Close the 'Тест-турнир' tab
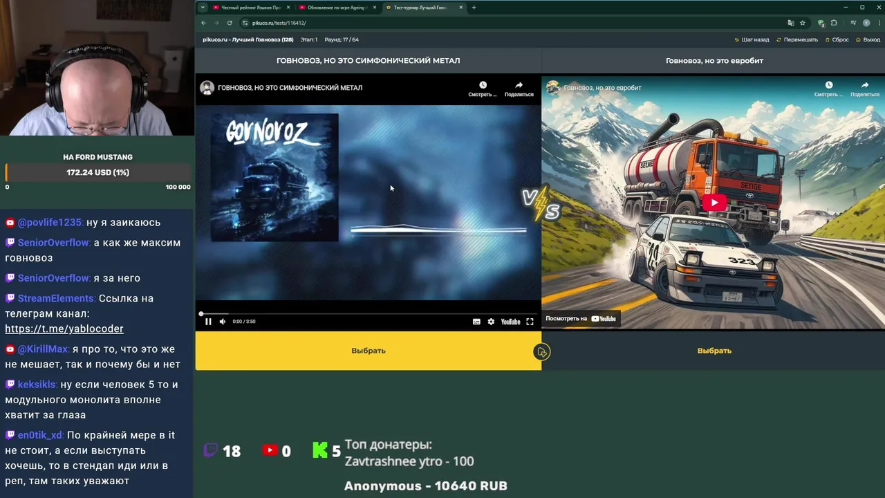 tap(461, 8)
